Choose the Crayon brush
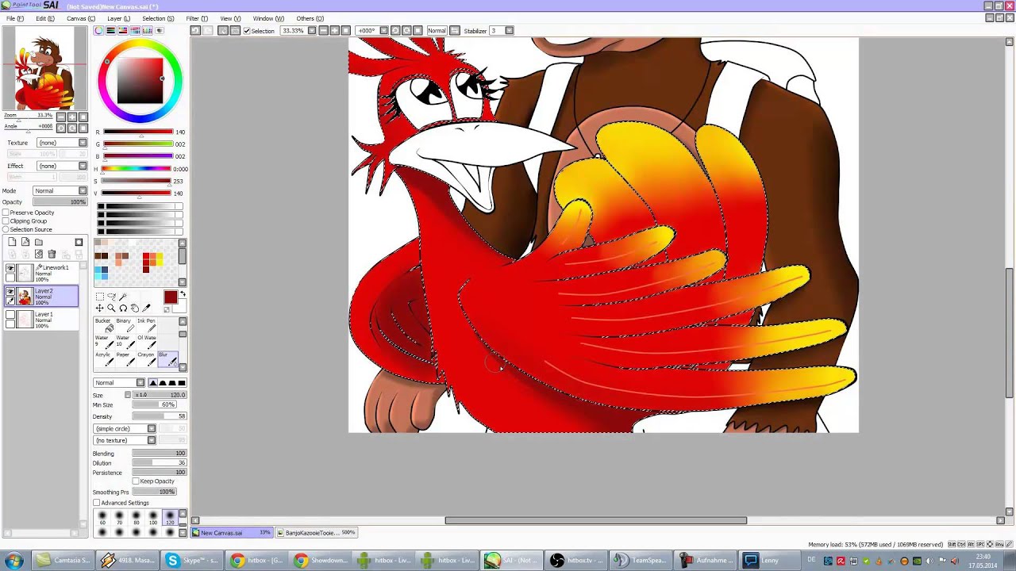 [x=146, y=358]
